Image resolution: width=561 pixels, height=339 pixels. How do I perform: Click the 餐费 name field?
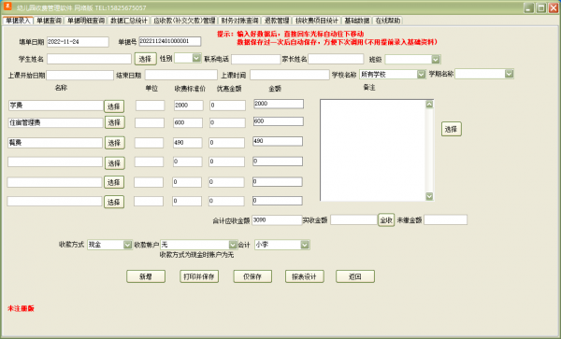tap(55, 143)
